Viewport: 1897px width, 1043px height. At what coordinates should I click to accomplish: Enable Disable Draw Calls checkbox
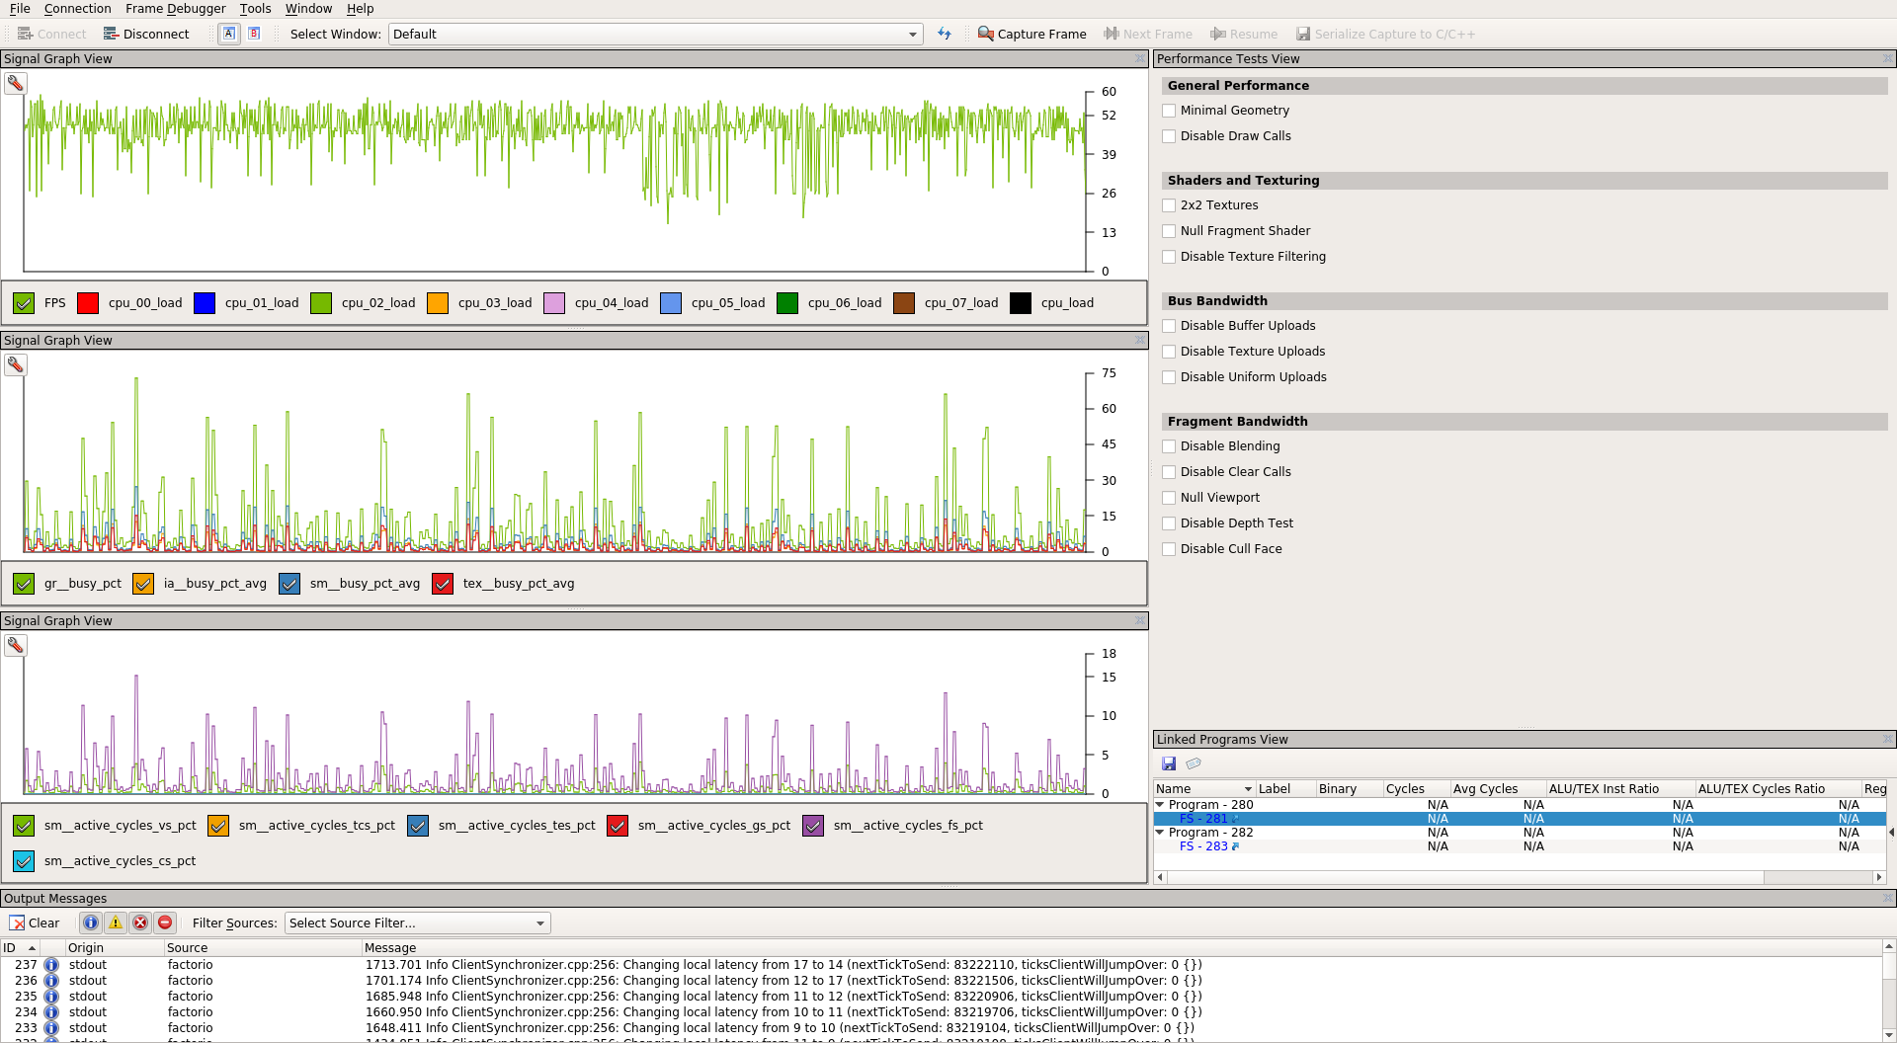click(1170, 136)
